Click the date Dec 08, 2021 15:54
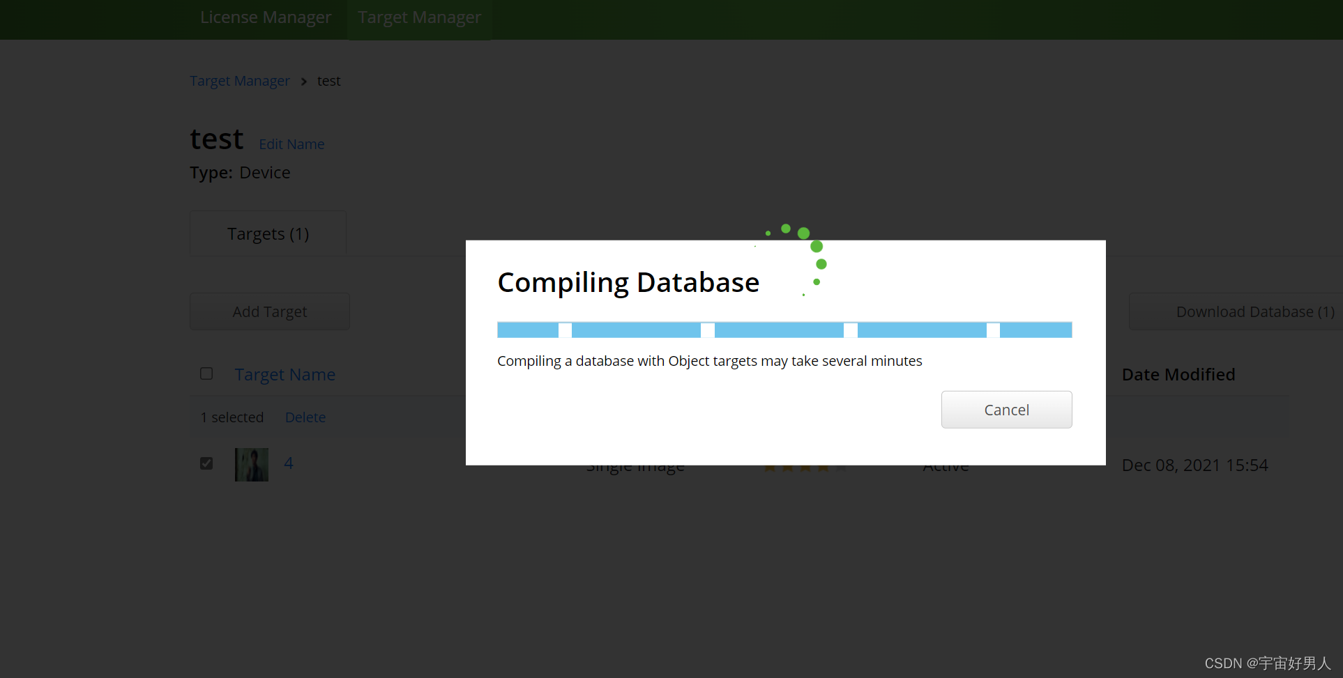 [x=1194, y=465]
